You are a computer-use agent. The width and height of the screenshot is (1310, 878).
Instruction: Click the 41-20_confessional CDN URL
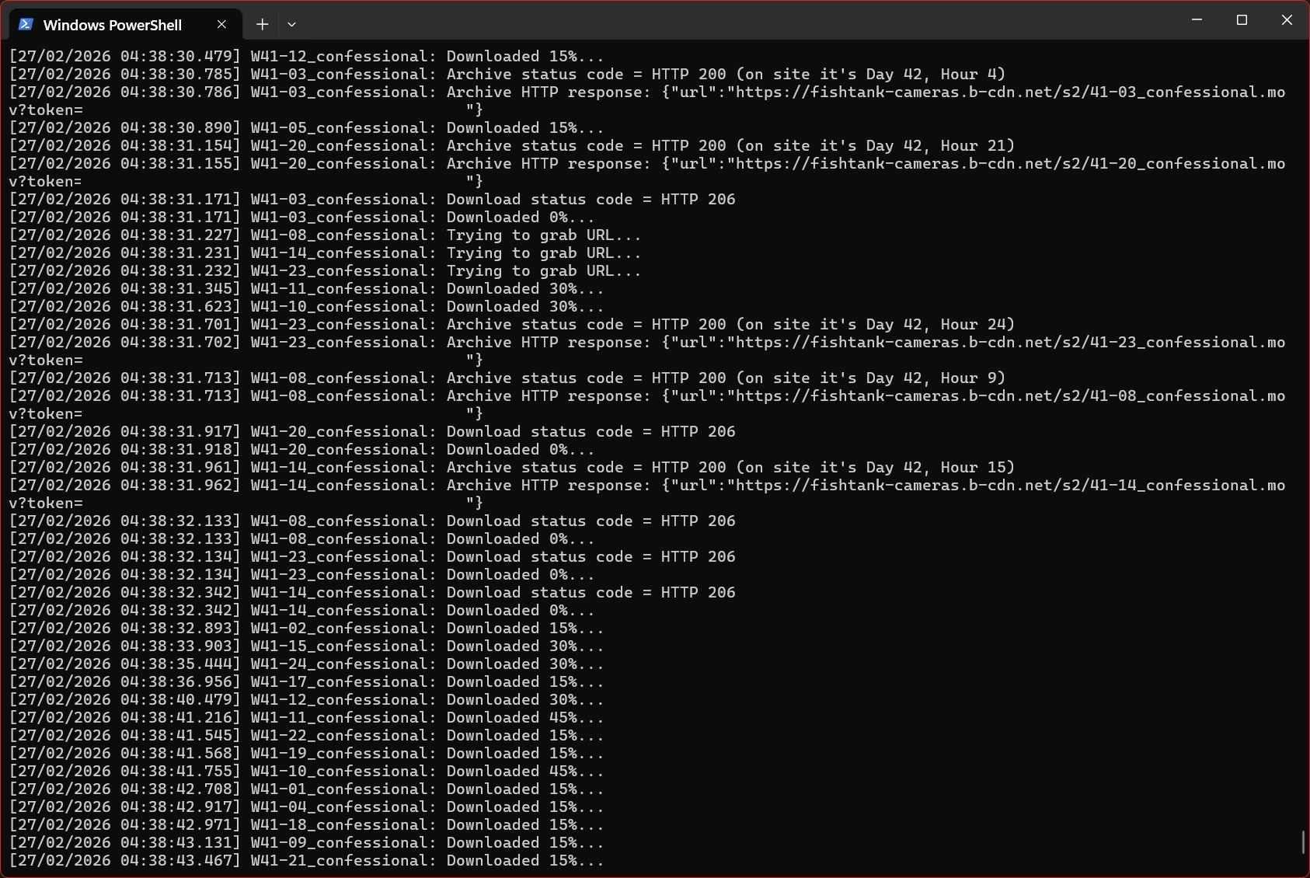pyautogui.click(x=1010, y=164)
